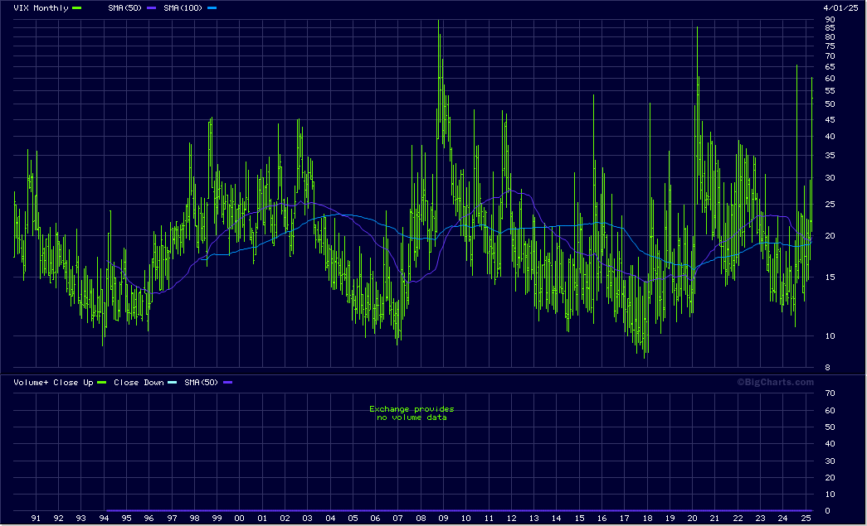Image resolution: width=867 pixels, height=526 pixels.
Task: Click the chart date '4/01/25'
Action: click(x=840, y=7)
